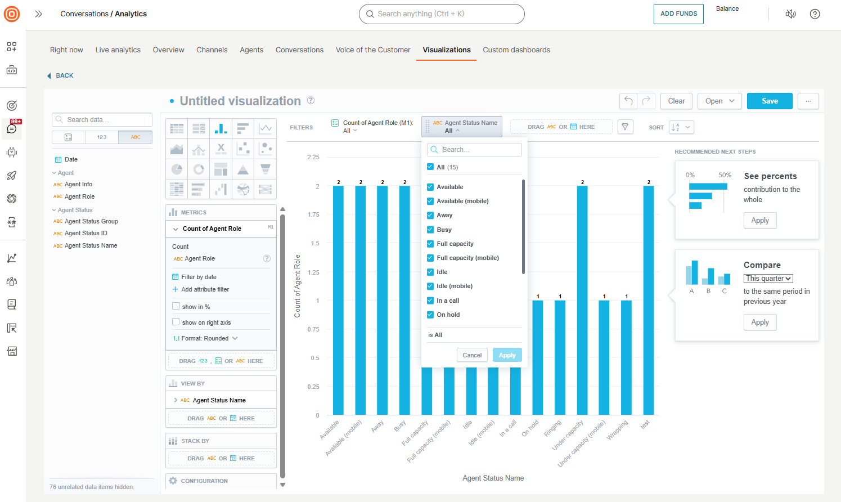Select the pie chart visualization type
This screenshot has width=841, height=502.
(177, 169)
